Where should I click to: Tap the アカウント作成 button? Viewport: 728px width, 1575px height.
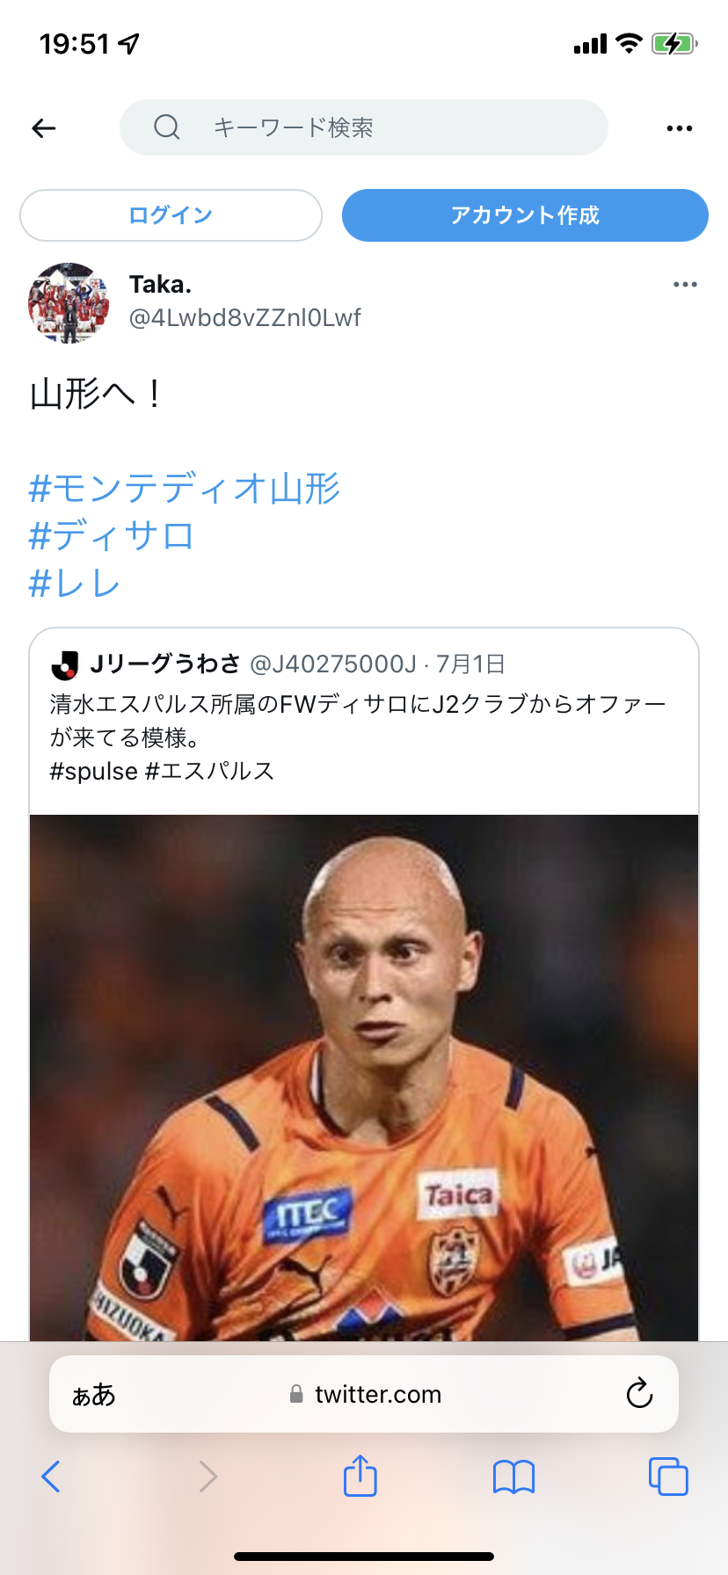525,215
